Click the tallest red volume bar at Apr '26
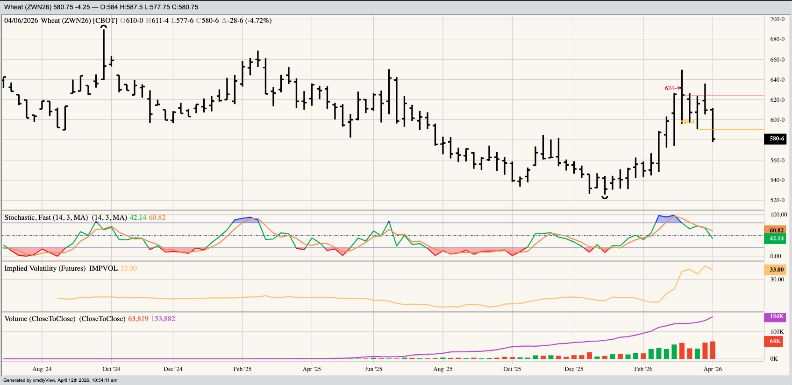 point(713,350)
